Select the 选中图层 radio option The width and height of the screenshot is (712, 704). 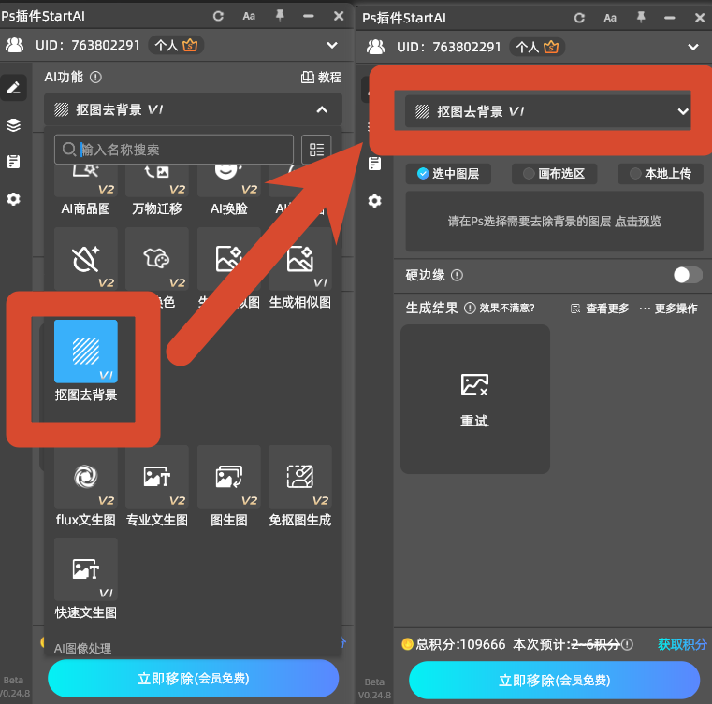click(x=448, y=174)
